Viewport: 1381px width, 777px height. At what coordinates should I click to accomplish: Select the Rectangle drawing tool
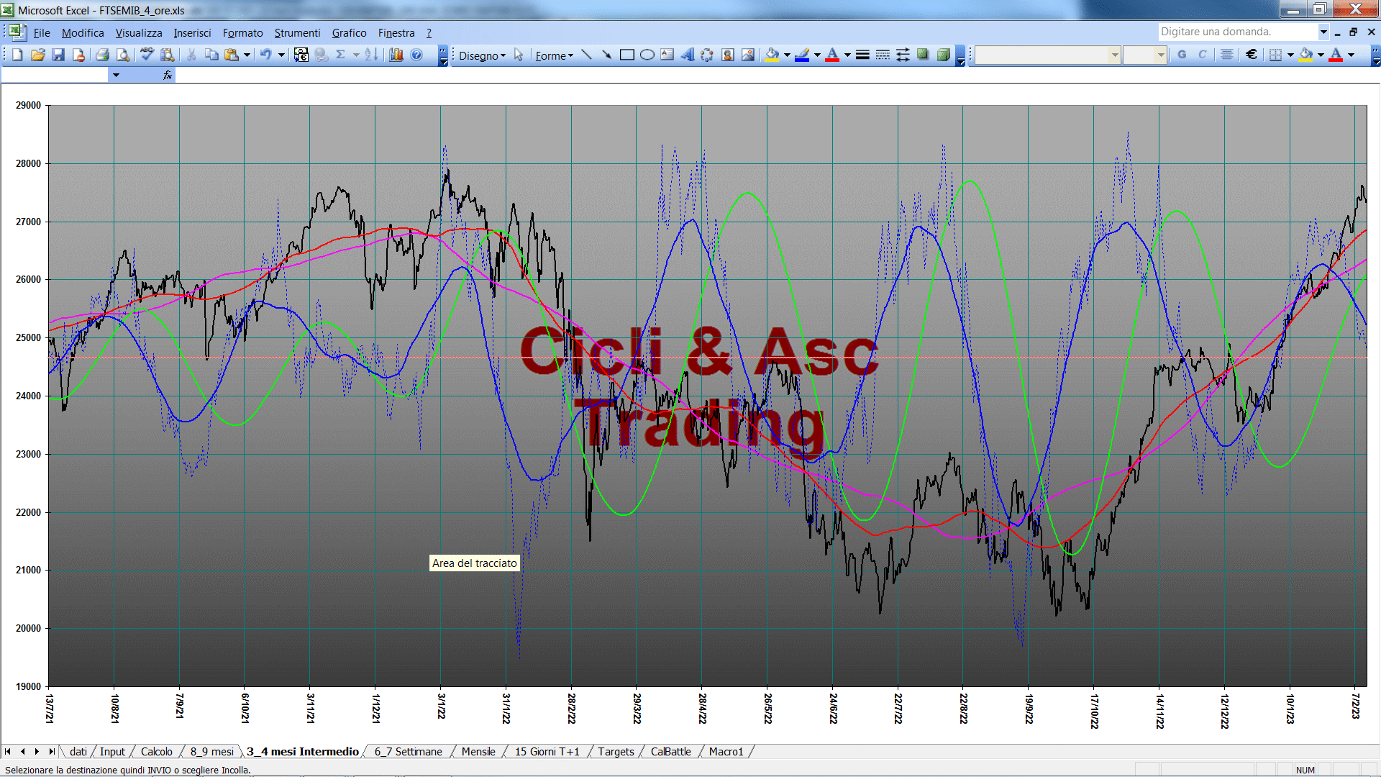[x=627, y=55]
